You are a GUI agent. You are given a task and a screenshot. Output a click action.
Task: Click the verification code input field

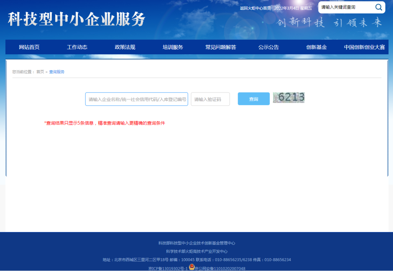point(210,99)
